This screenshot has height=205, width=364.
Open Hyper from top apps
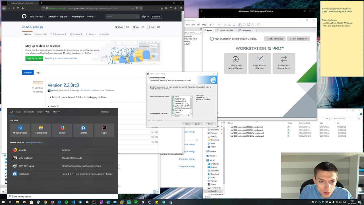coord(104,130)
